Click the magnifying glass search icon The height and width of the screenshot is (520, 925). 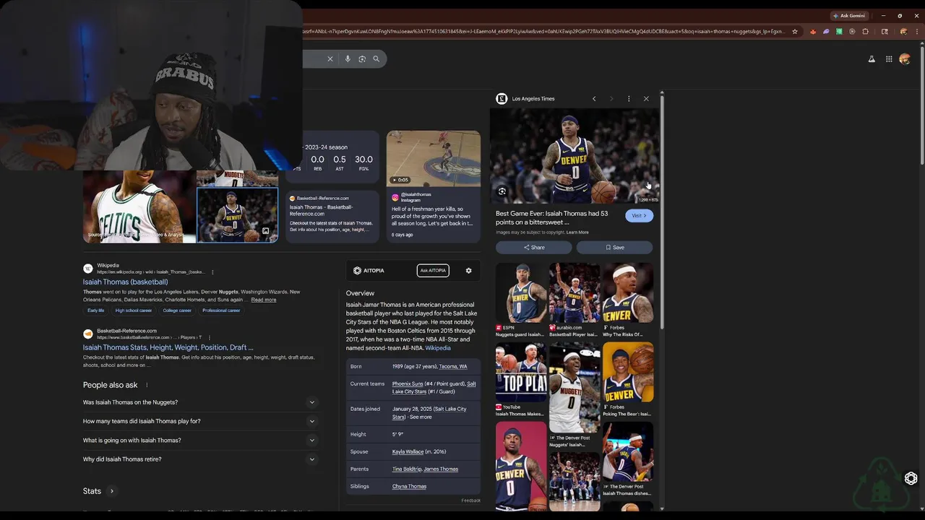coord(376,59)
